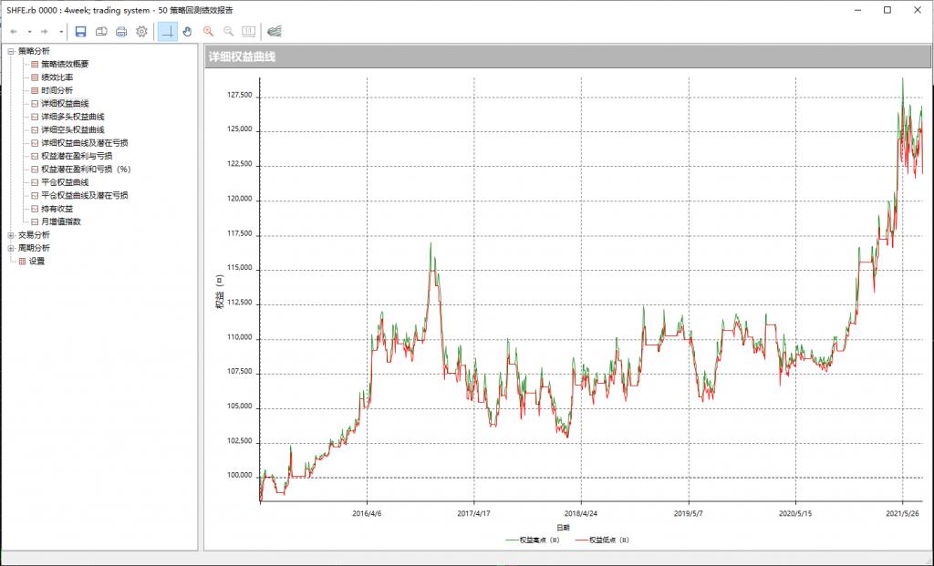The image size is (934, 566).
Task: Click the 权益低点 red legend entry
Action: click(602, 540)
